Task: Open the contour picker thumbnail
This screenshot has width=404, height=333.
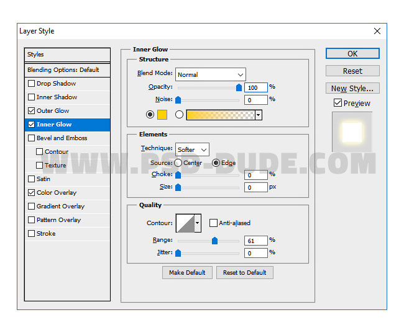Action: click(x=185, y=223)
